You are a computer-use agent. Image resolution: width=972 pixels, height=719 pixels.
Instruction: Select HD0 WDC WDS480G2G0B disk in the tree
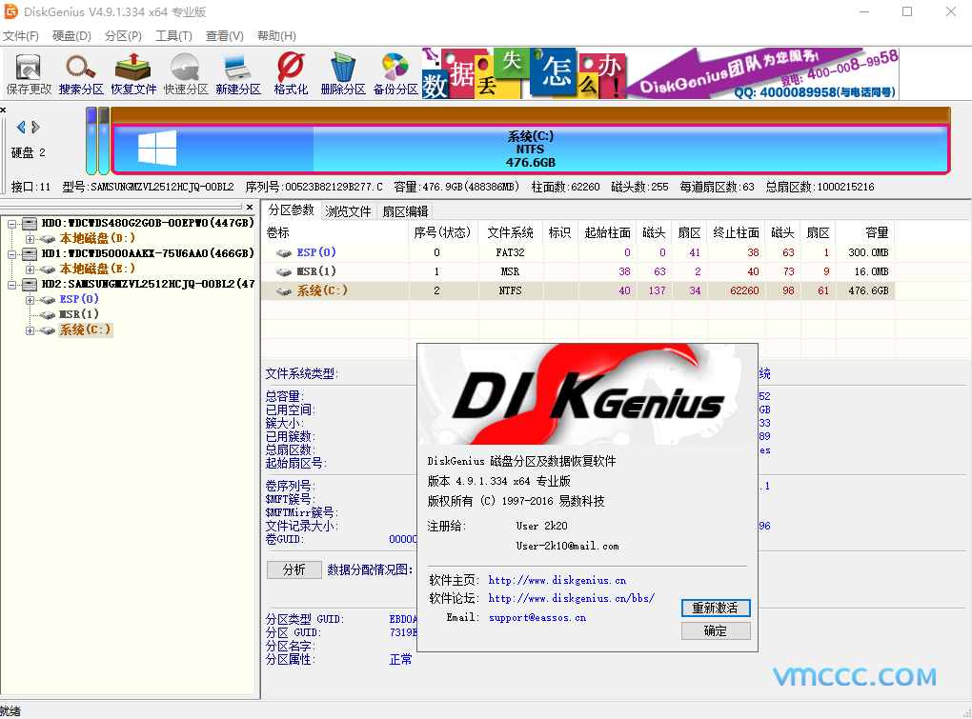[x=148, y=223]
